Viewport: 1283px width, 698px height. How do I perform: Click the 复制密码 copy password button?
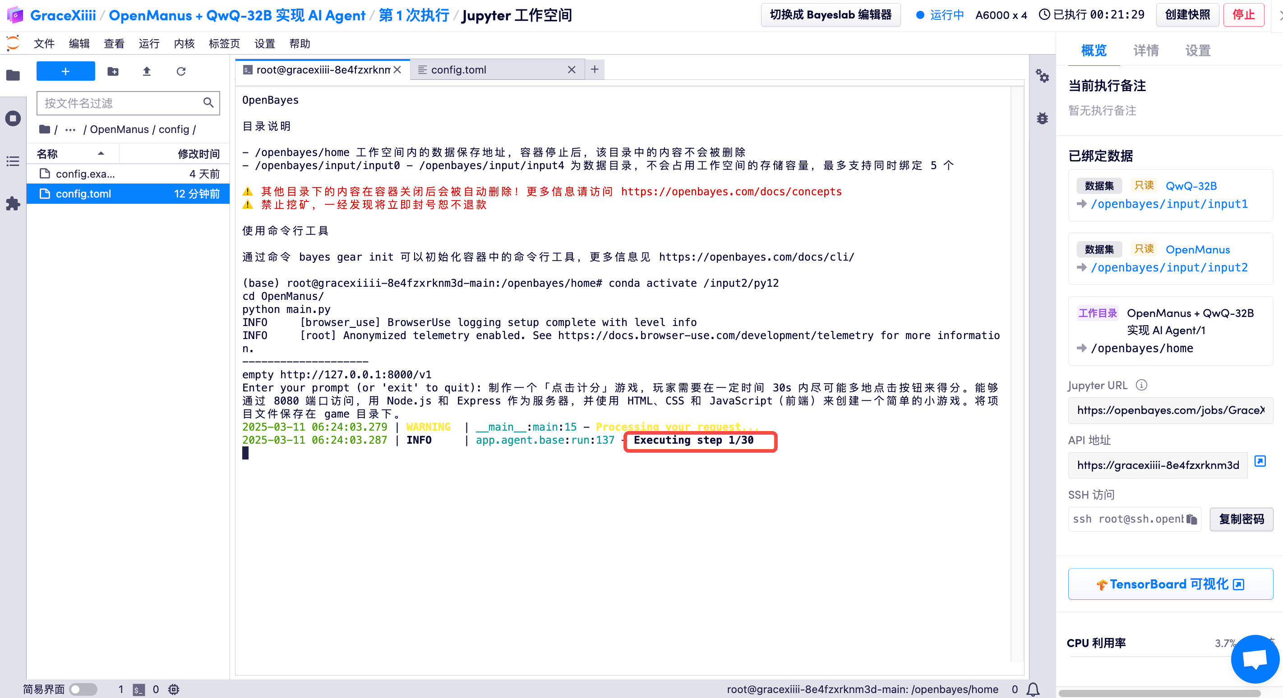[x=1241, y=519]
